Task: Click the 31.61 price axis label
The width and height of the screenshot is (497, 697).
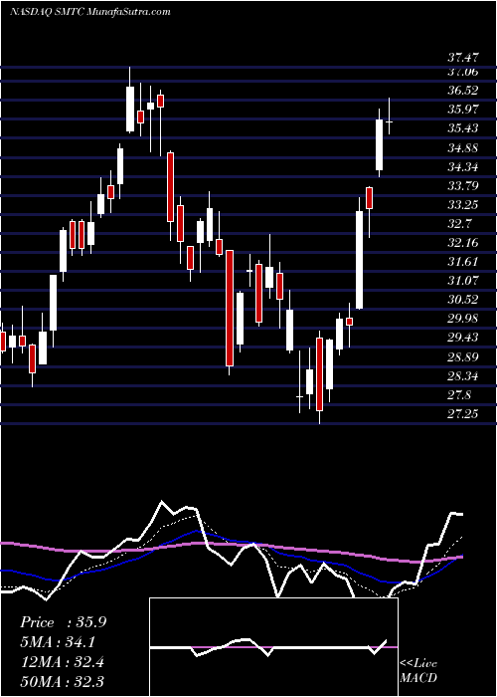Action: click(463, 261)
